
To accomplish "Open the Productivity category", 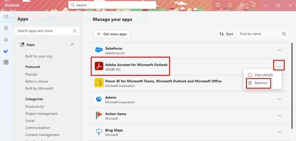I will coord(35,107).
